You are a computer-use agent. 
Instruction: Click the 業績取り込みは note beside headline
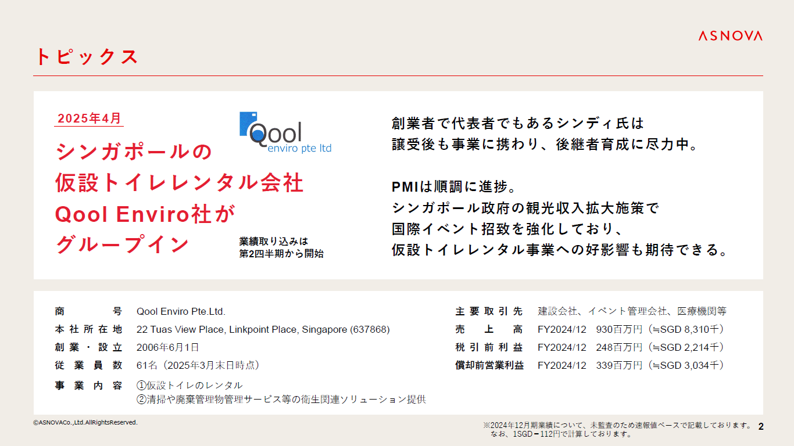coord(273,241)
